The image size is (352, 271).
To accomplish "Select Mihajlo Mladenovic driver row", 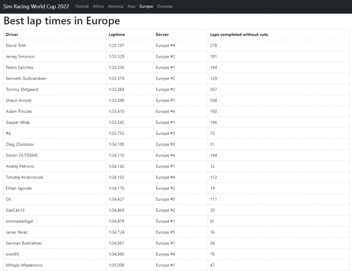I will 25,265.
